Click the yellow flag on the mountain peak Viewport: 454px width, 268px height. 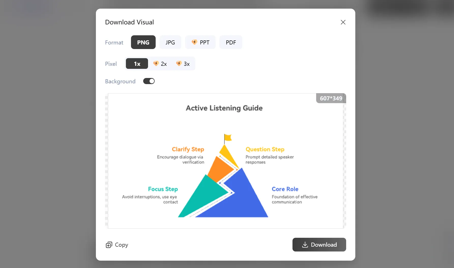[x=228, y=138]
